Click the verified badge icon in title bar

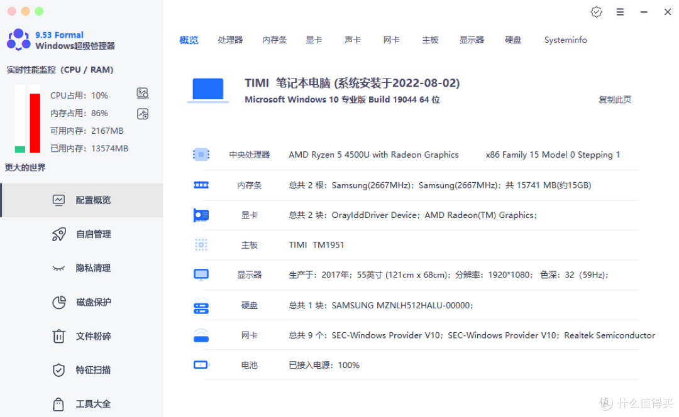coord(596,12)
